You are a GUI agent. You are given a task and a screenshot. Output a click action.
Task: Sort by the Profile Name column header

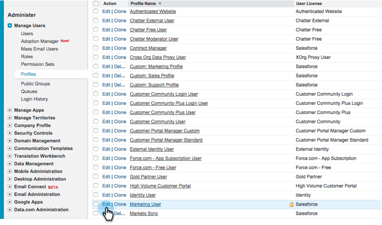click(x=143, y=4)
